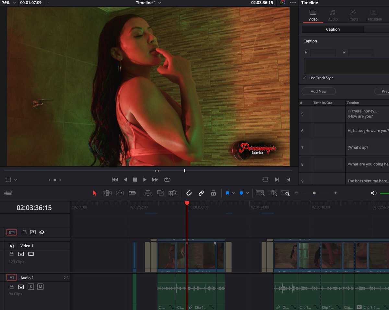Enable the Use Track Style checkbox
Viewport: 389px width, 310px height.
[x=304, y=78]
